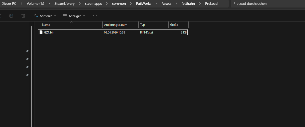Expand chevron after RailWorks breadcrumb
The image size is (305, 127).
[156, 3]
